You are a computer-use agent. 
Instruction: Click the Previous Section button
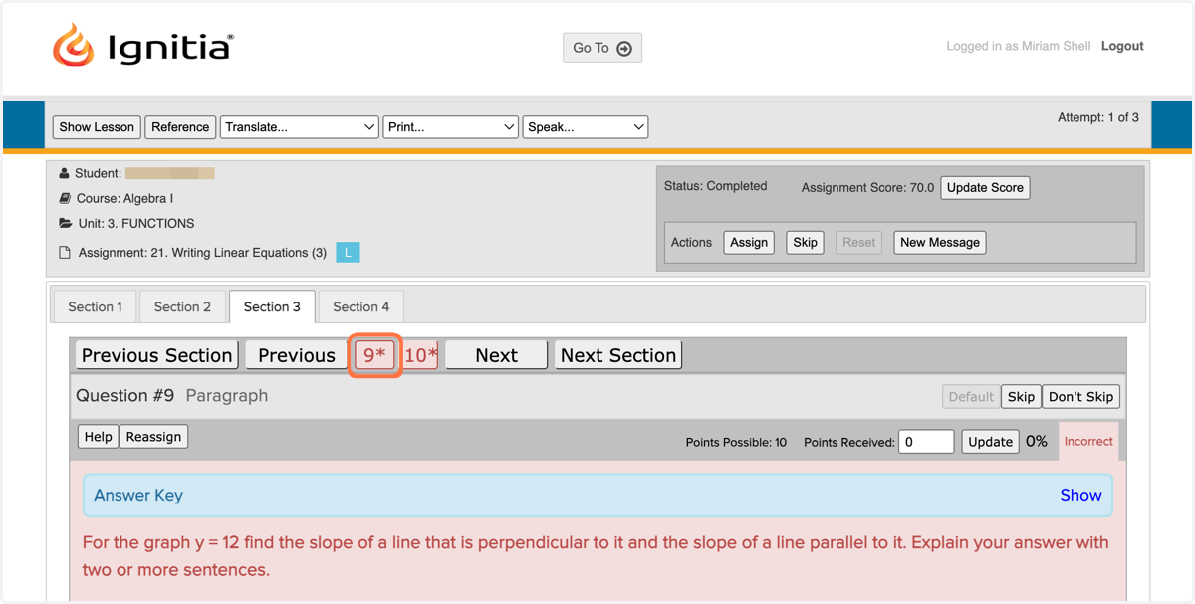click(157, 355)
